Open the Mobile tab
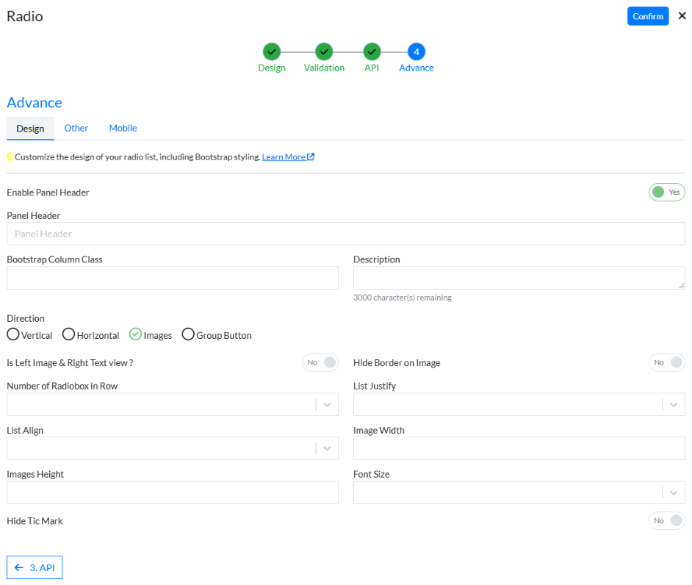This screenshot has height=585, width=692. 123,128
